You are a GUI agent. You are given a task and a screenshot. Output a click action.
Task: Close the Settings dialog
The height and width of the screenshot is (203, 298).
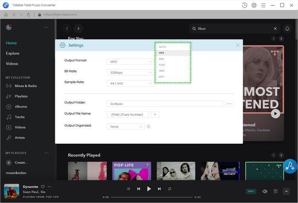coord(238,45)
